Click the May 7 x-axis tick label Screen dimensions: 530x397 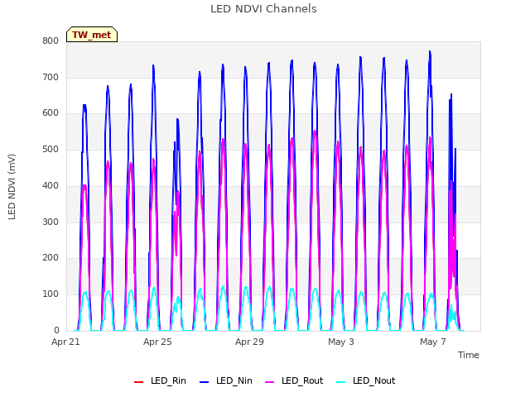[433, 342]
